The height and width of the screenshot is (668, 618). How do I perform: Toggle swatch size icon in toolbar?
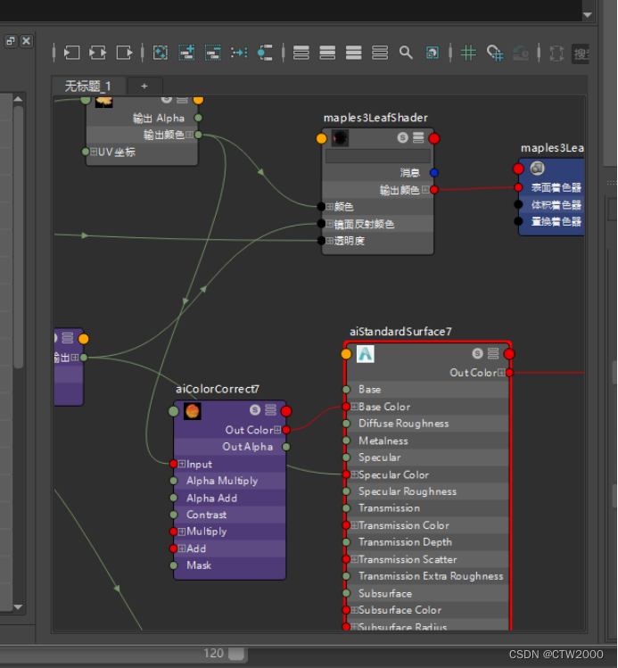(x=433, y=53)
